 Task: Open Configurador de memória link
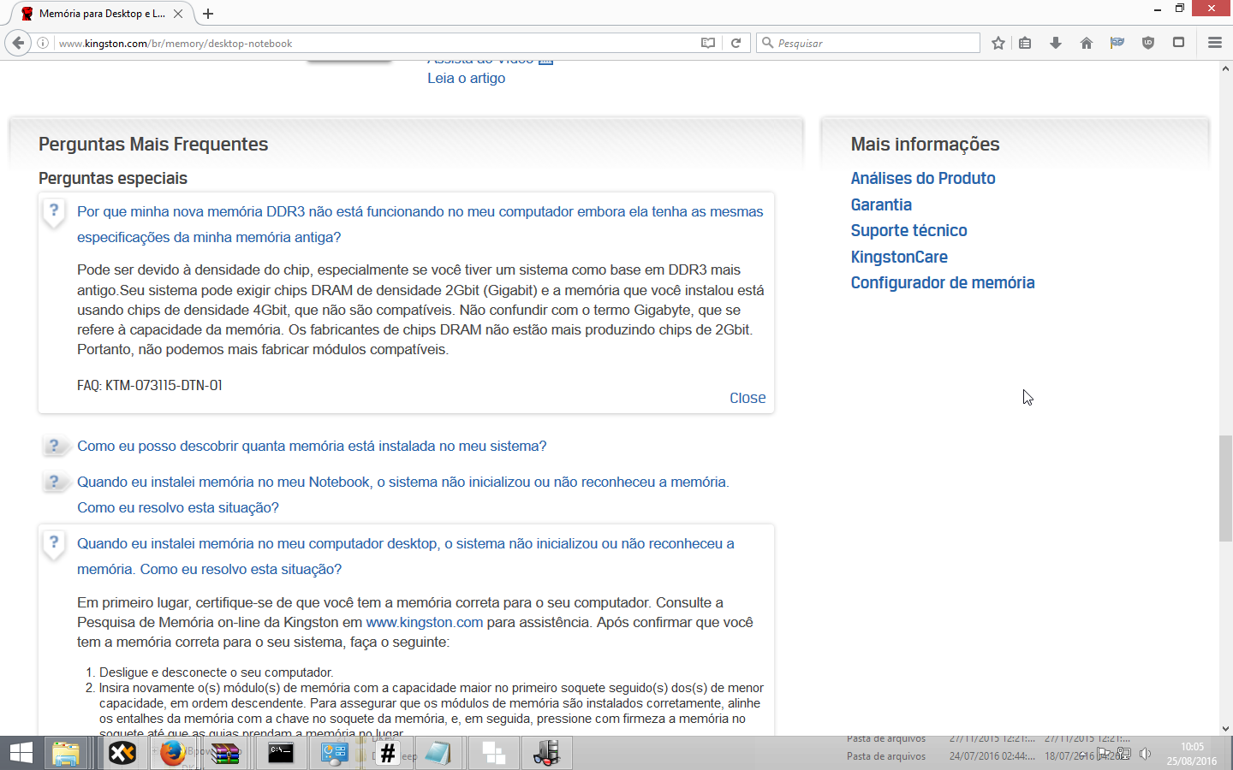coord(943,282)
